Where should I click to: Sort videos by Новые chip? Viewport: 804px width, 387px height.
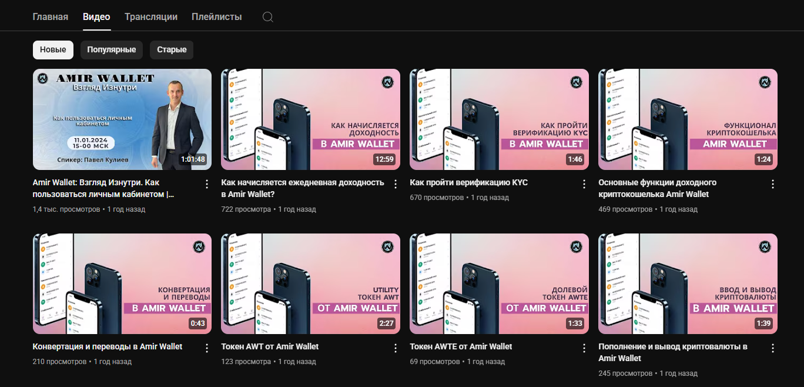point(53,50)
